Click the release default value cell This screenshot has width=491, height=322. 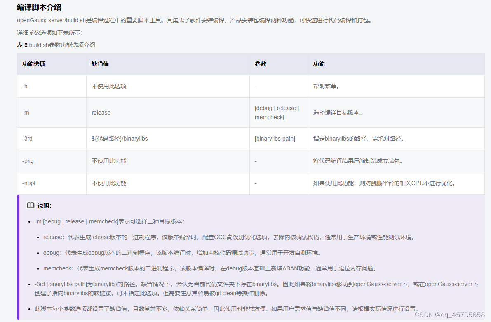(168, 113)
